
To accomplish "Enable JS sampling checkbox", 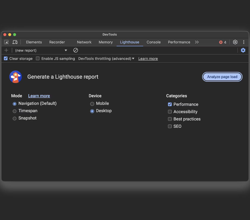I will (38, 59).
